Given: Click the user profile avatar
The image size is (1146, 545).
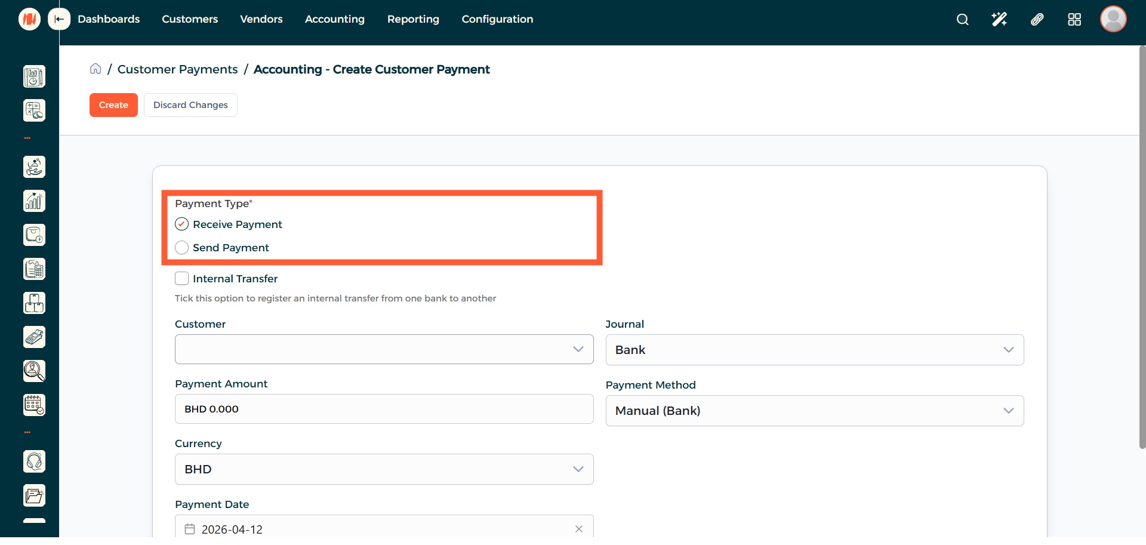Looking at the screenshot, I should [x=1113, y=19].
